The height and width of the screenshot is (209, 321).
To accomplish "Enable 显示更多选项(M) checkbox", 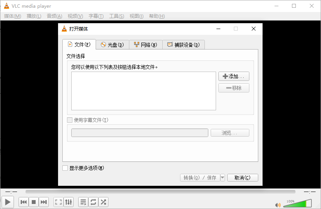I will 65,168.
